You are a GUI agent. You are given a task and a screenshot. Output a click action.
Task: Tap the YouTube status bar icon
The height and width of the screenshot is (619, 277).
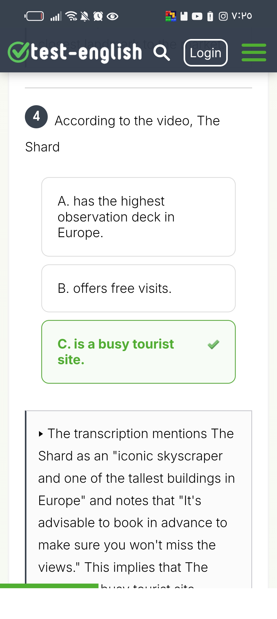coord(197,16)
